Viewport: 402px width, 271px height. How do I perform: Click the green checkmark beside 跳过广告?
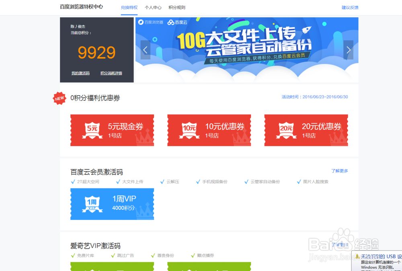[113, 256]
